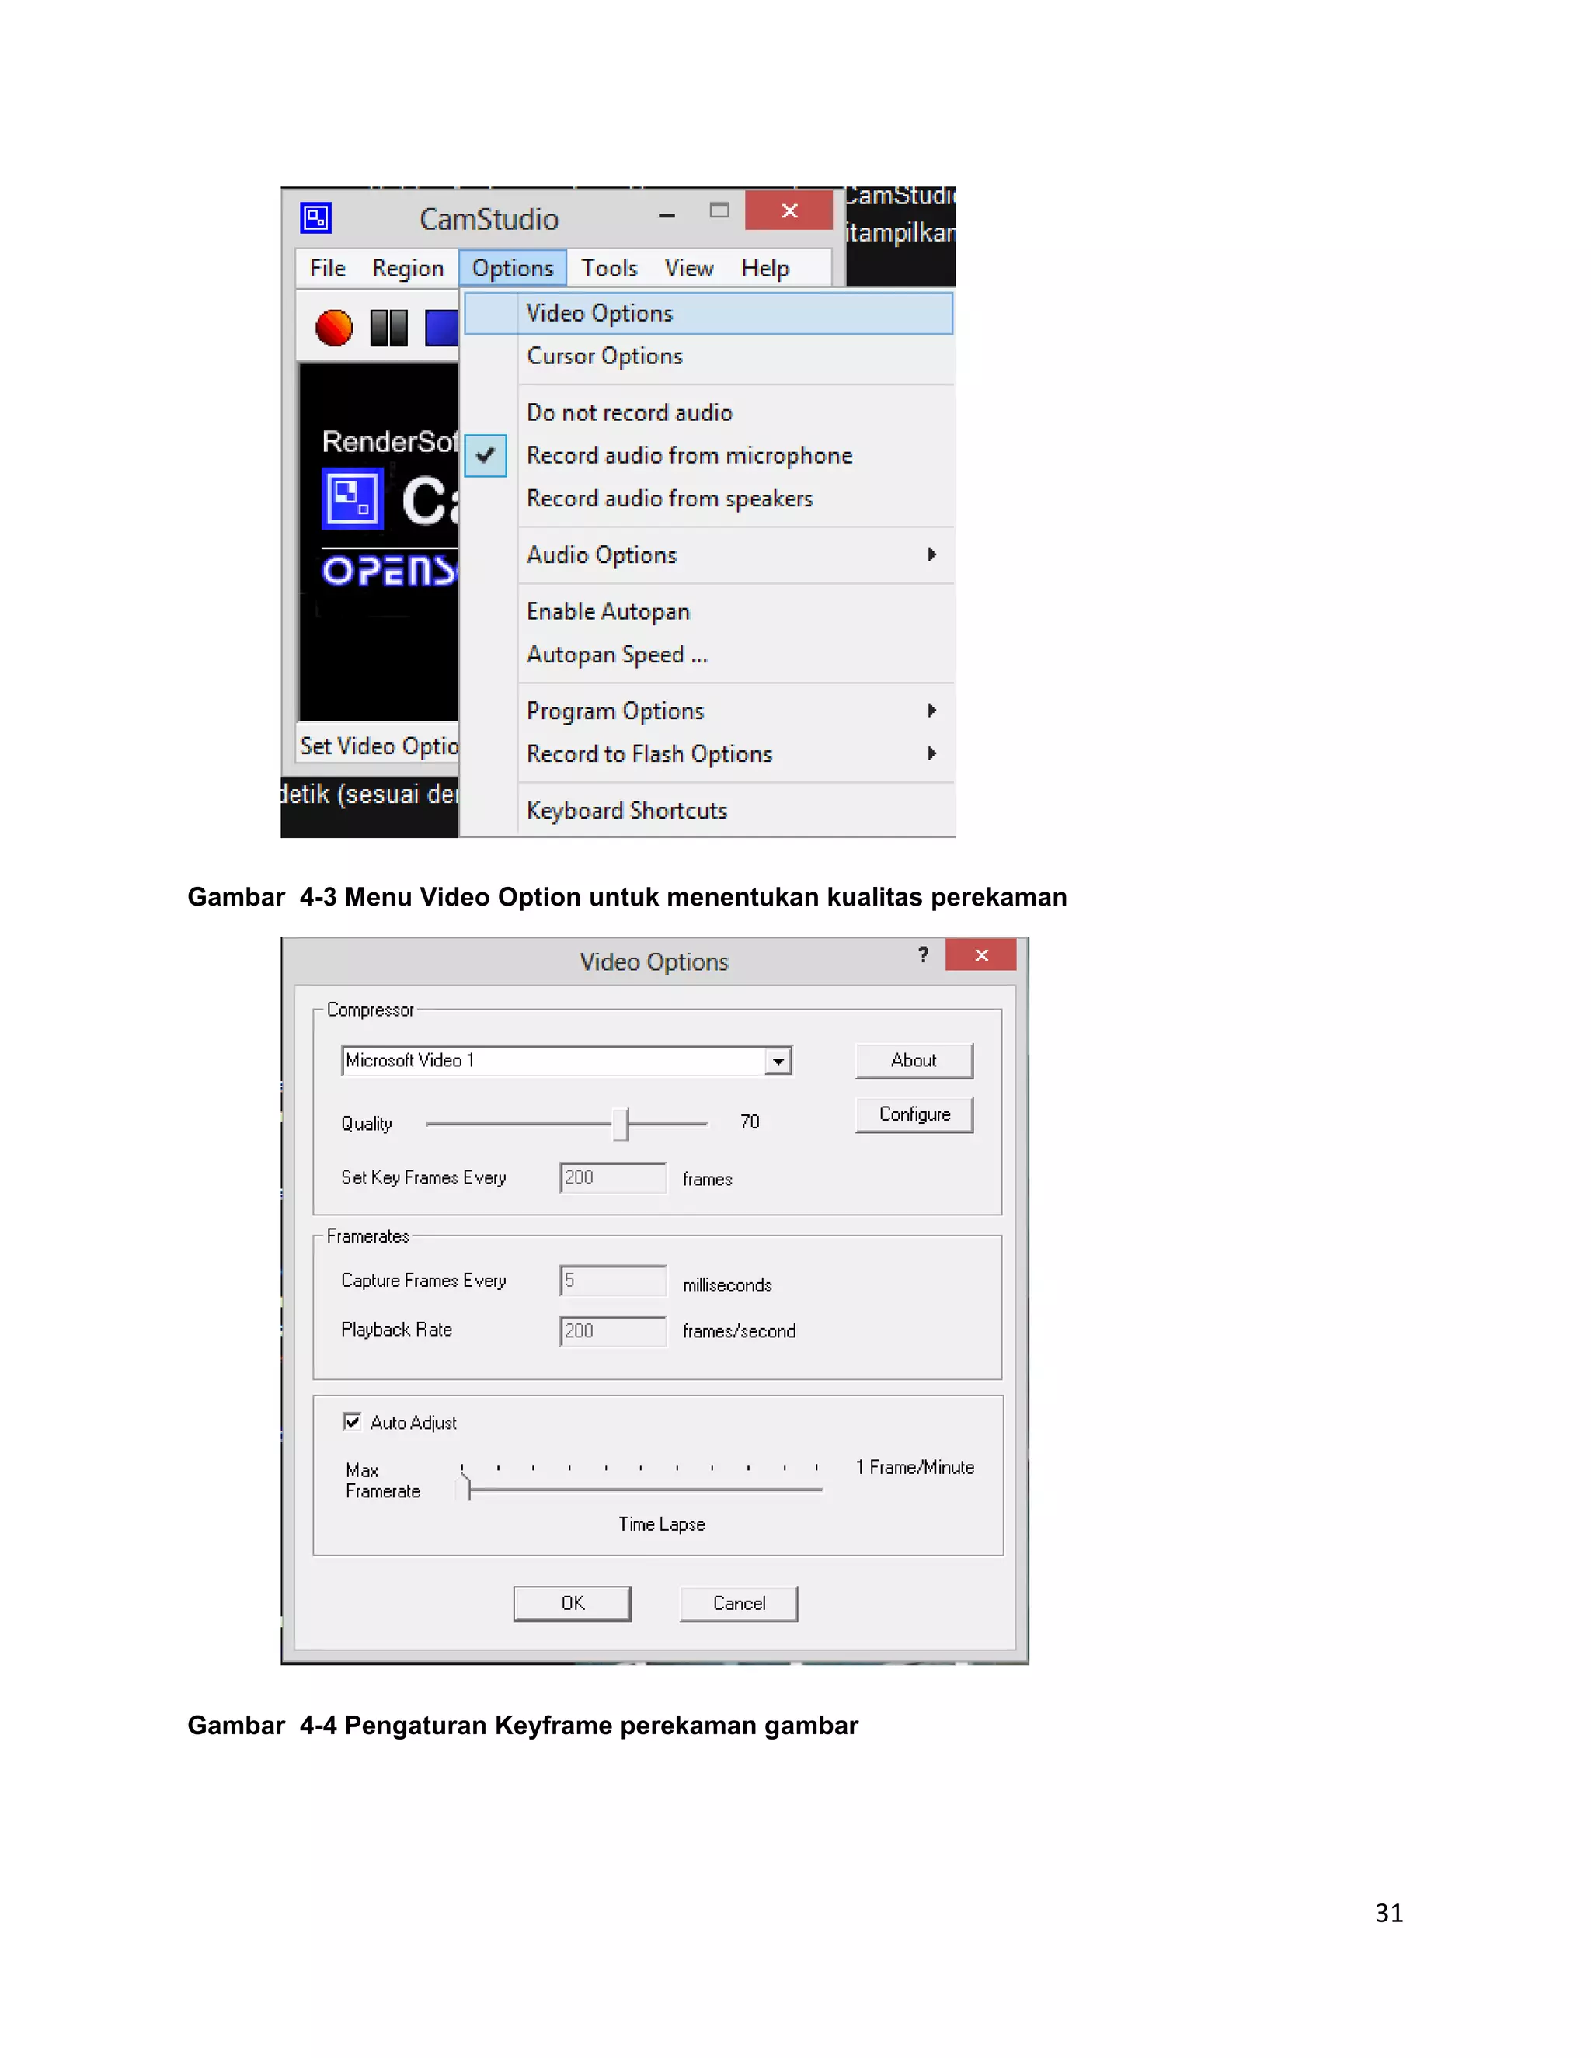Click the Pause recording icon

[x=388, y=328]
